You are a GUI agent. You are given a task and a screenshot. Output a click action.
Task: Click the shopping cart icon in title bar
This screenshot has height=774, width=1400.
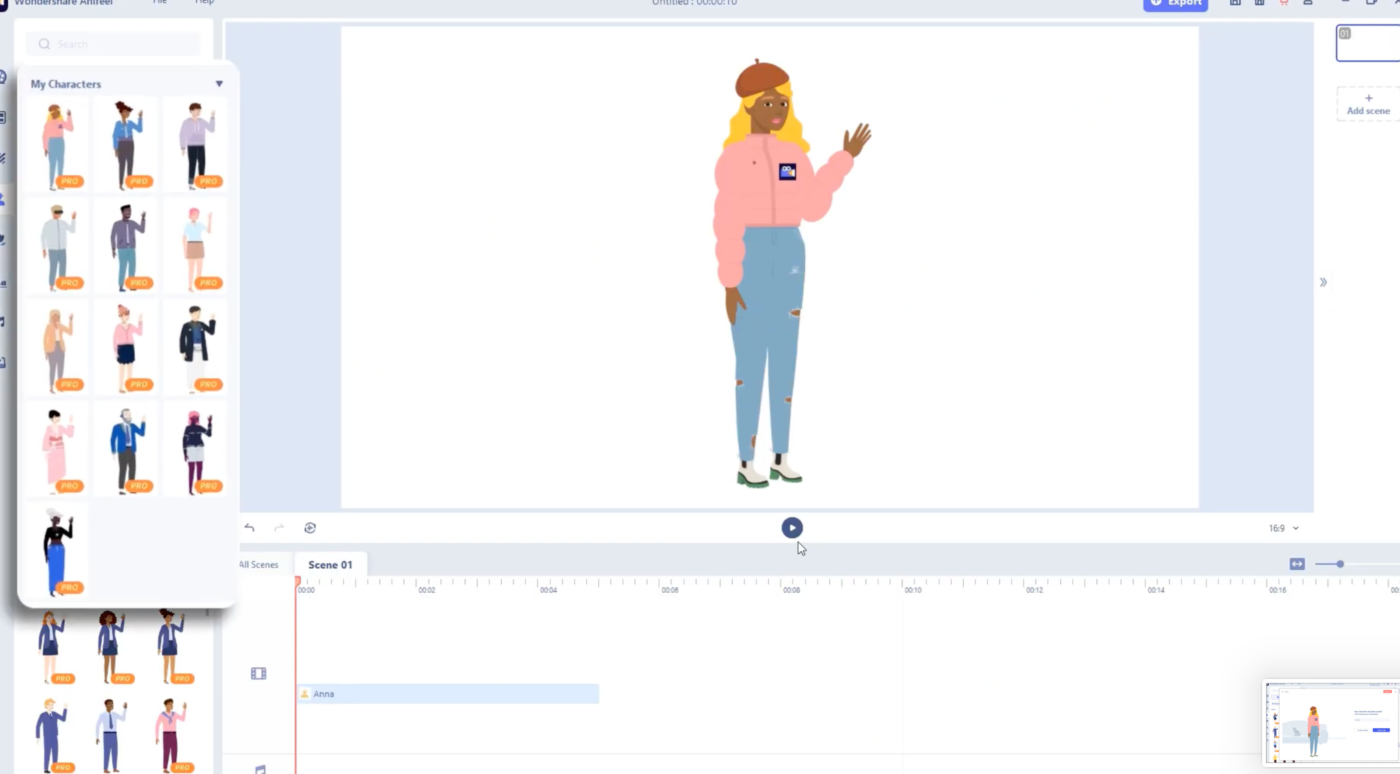(1283, 3)
